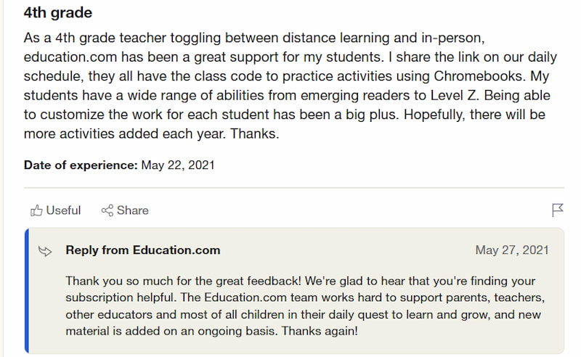Click 'subscription helpful' in company reply

coord(119,297)
